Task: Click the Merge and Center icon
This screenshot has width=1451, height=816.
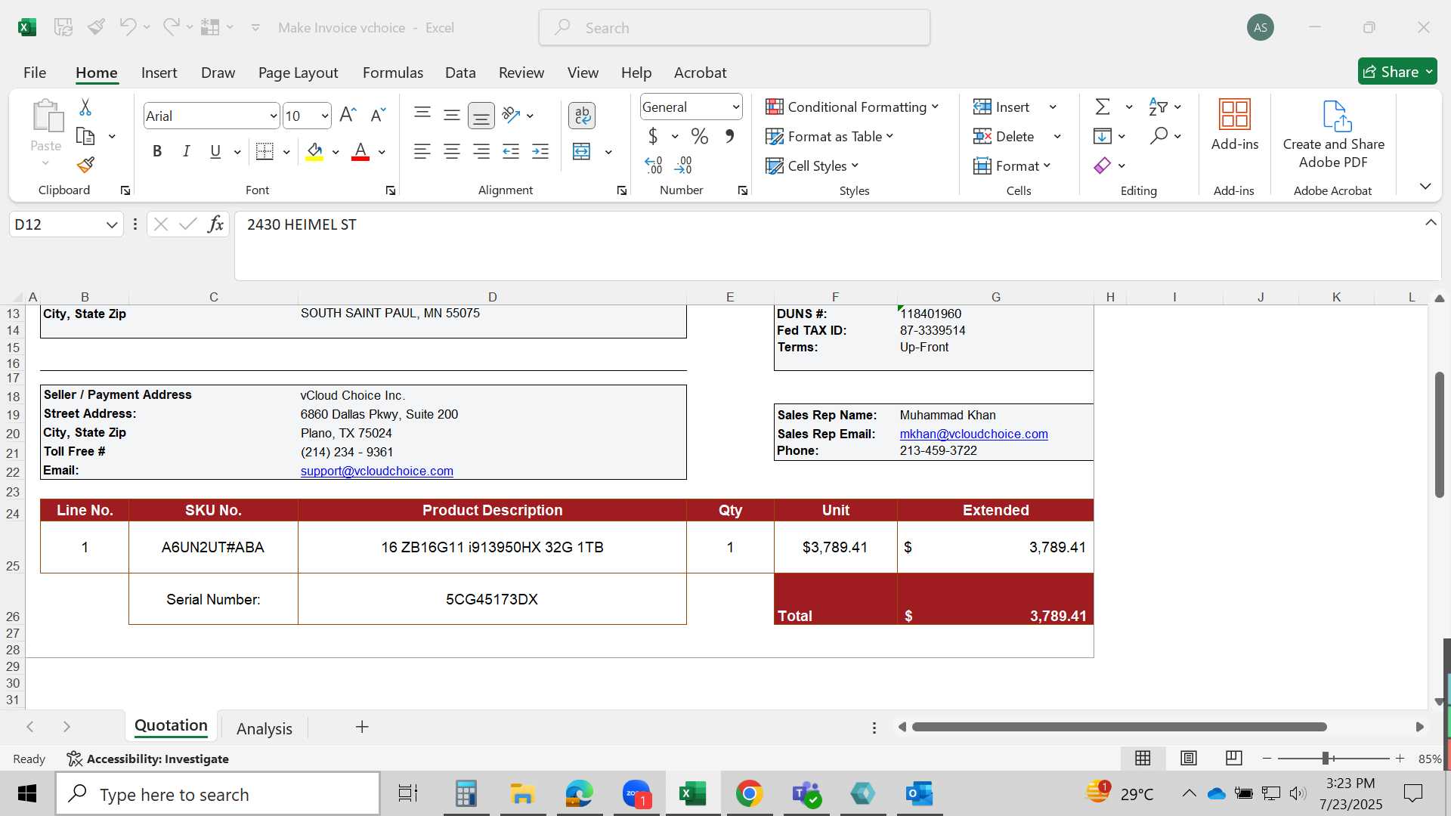Action: click(582, 152)
